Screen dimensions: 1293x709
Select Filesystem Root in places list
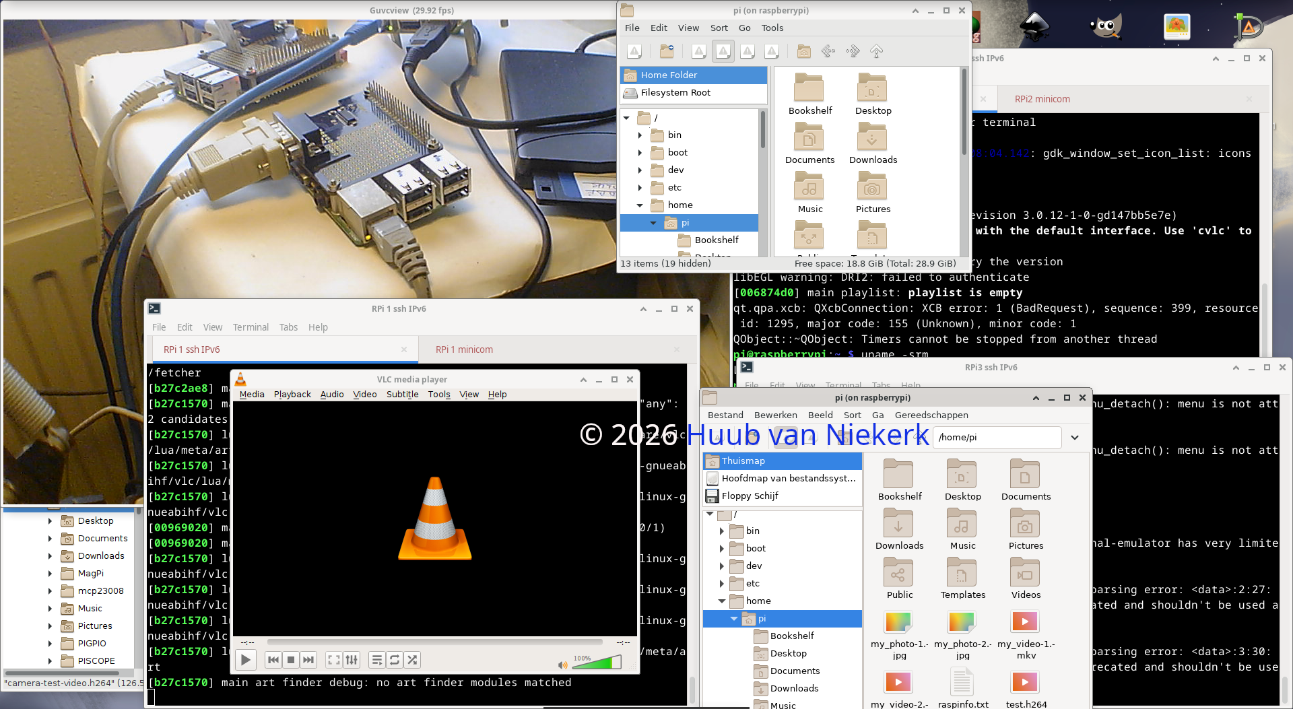[x=675, y=93]
